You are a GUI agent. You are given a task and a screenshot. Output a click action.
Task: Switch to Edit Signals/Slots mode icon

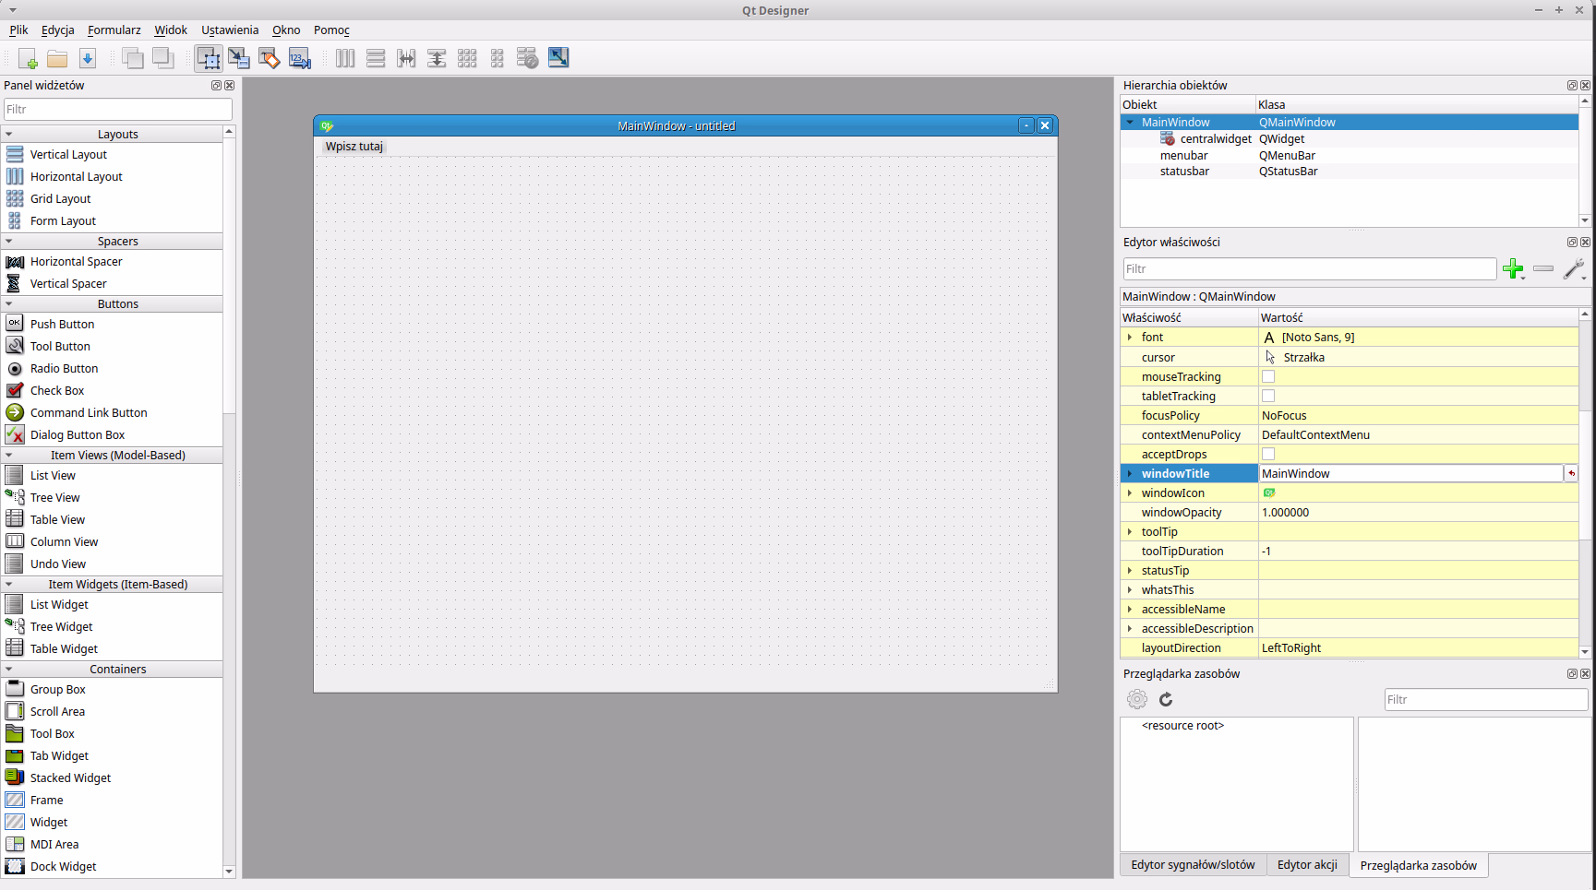click(239, 59)
